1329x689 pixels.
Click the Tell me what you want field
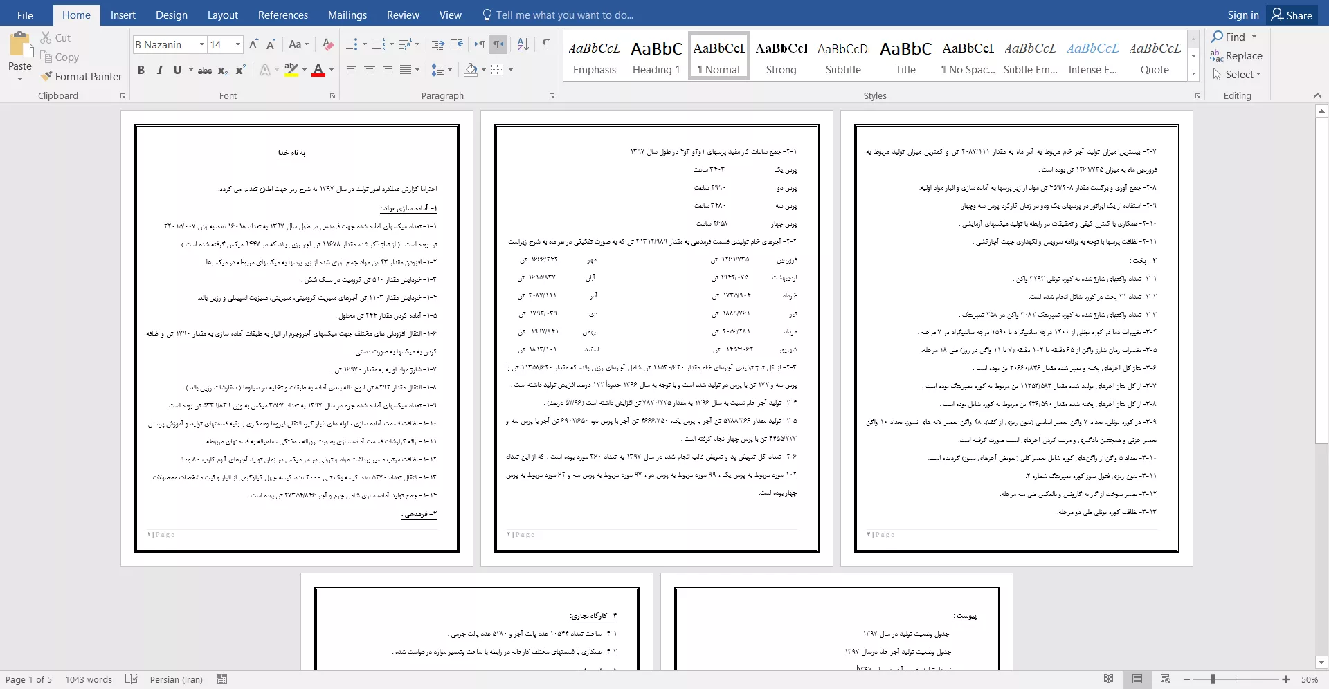(x=564, y=15)
